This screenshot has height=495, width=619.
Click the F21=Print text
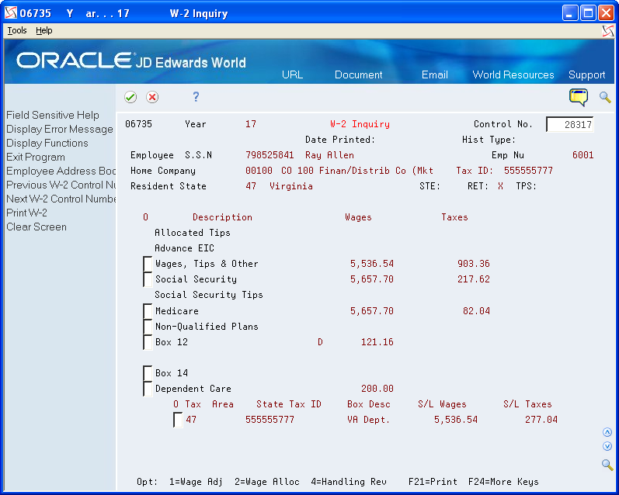point(433,482)
